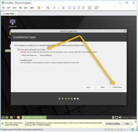Open the View menu
The height and width of the screenshot is (132, 138).
click(15, 8)
